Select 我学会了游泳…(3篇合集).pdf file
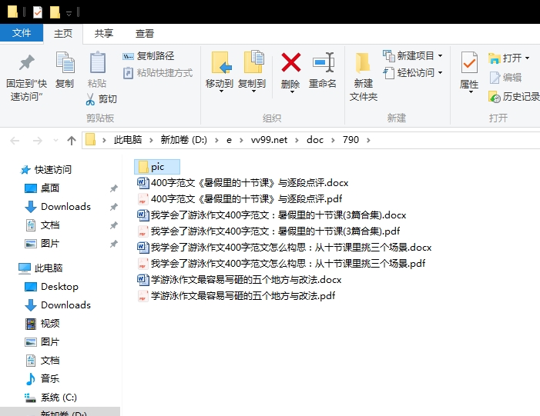Viewport: 540px width, 416px height. coord(269,231)
